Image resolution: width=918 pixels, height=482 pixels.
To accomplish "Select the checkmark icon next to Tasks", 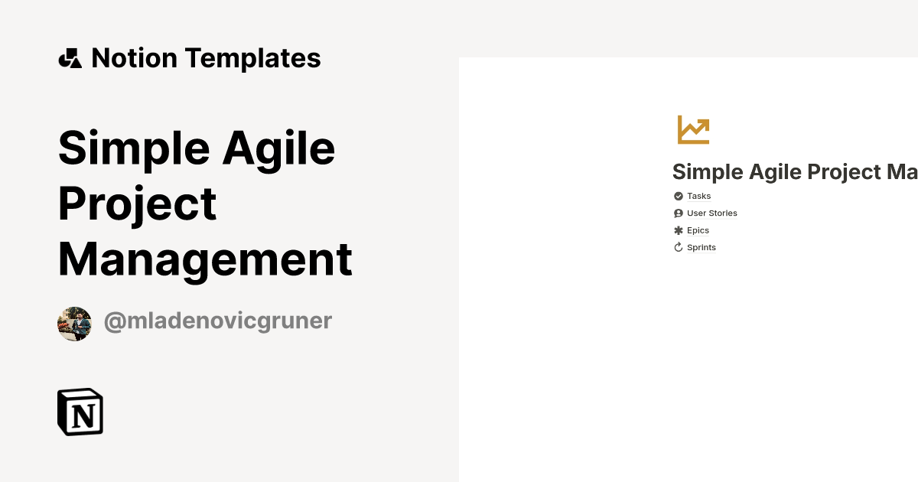I will 679,195.
